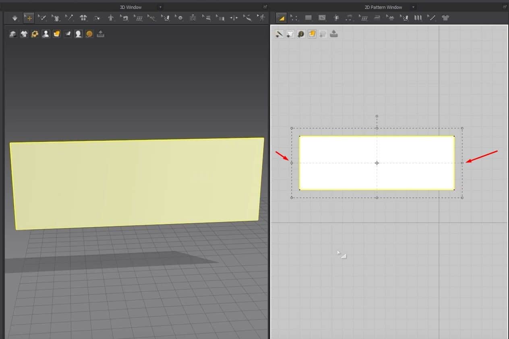Click the 3D Window title tab
509x339 pixels.
tap(130, 7)
